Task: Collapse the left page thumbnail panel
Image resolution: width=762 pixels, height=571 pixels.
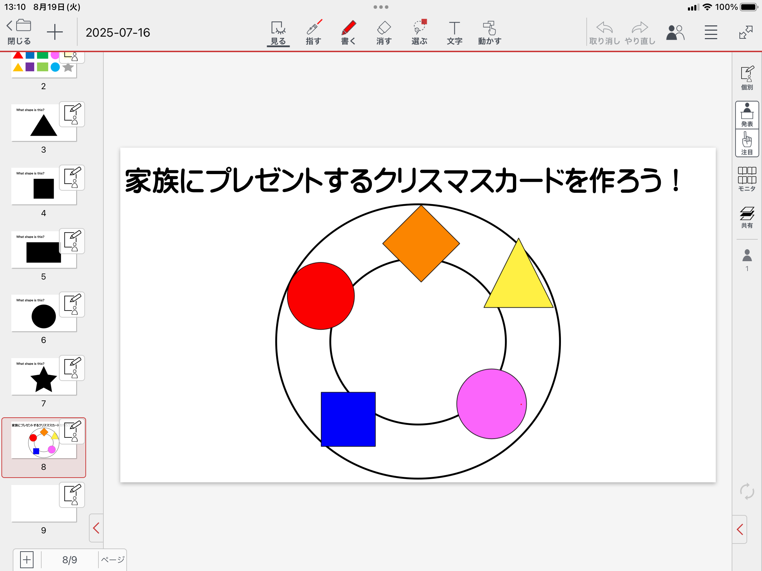Action: point(96,528)
